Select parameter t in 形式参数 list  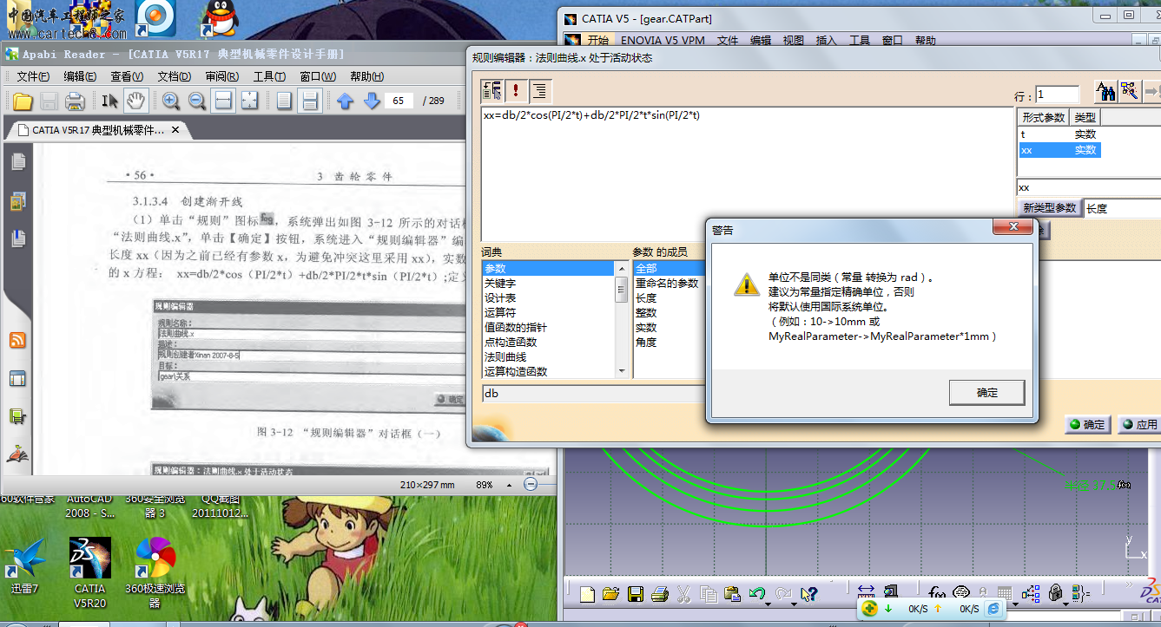coord(1059,134)
